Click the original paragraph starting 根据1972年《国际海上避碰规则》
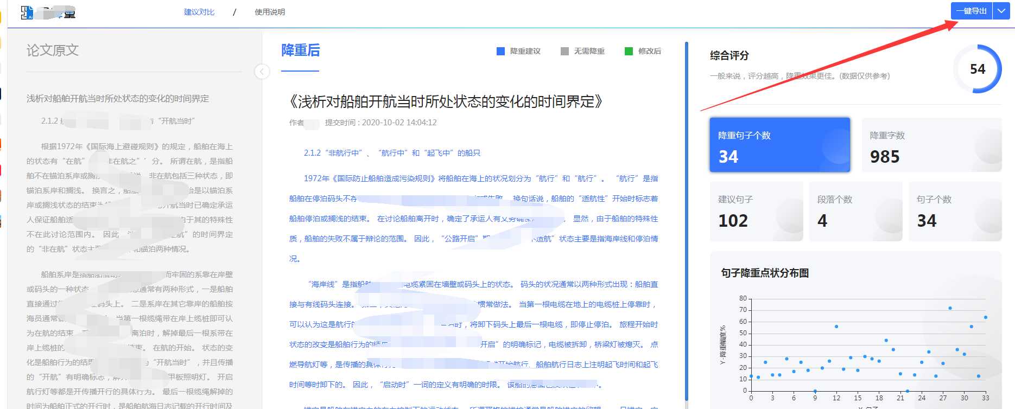Screen dimensions: 1015x409 (130, 197)
